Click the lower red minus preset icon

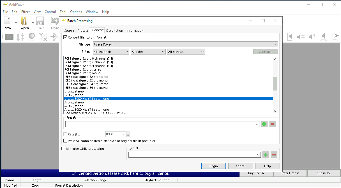coord(274,155)
